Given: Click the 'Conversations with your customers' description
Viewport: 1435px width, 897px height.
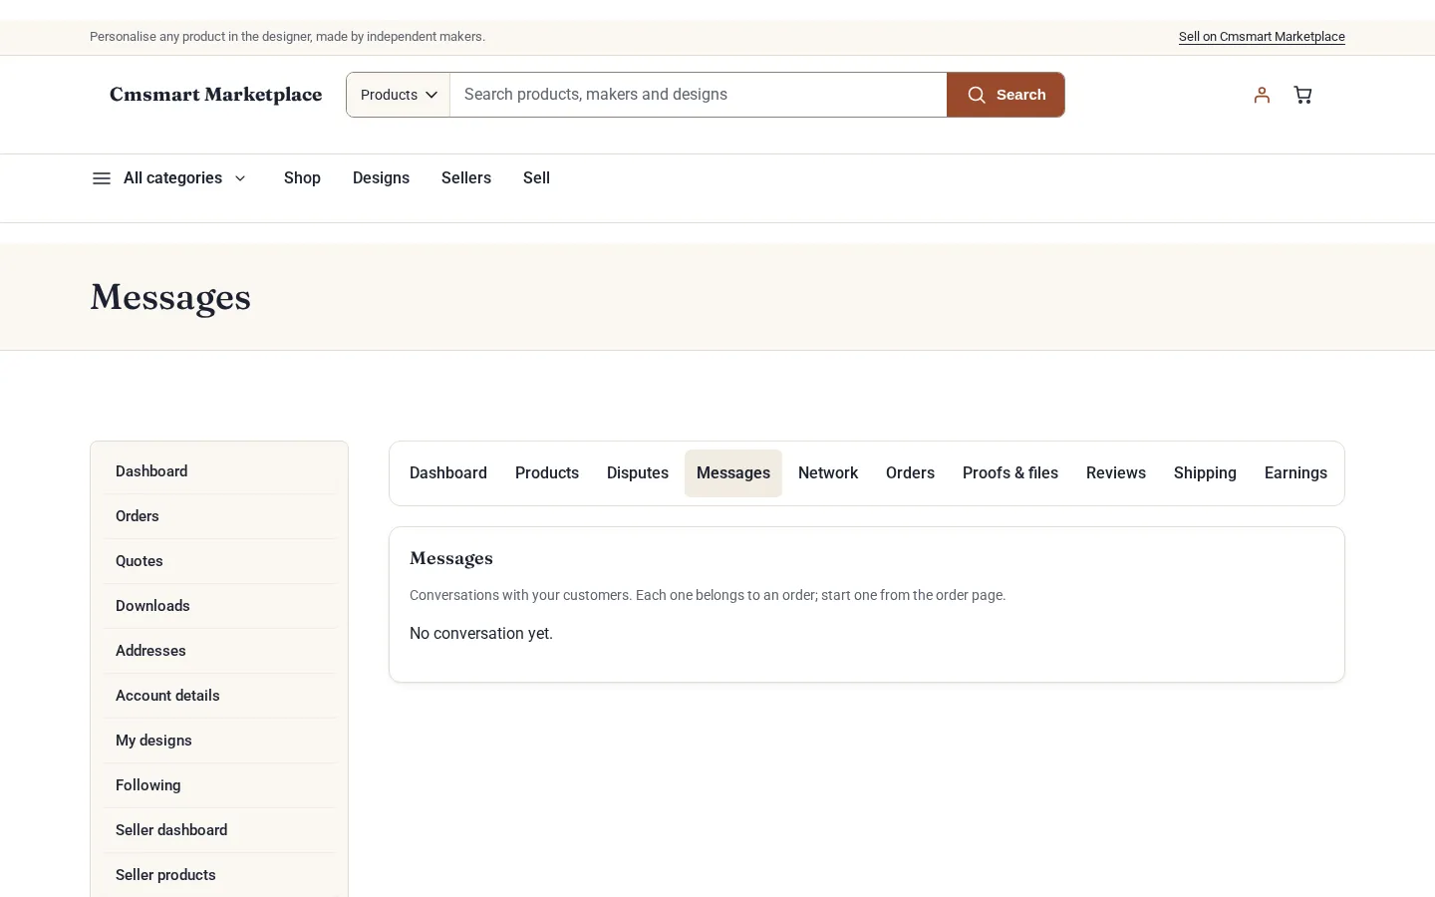Looking at the screenshot, I should point(708,595).
